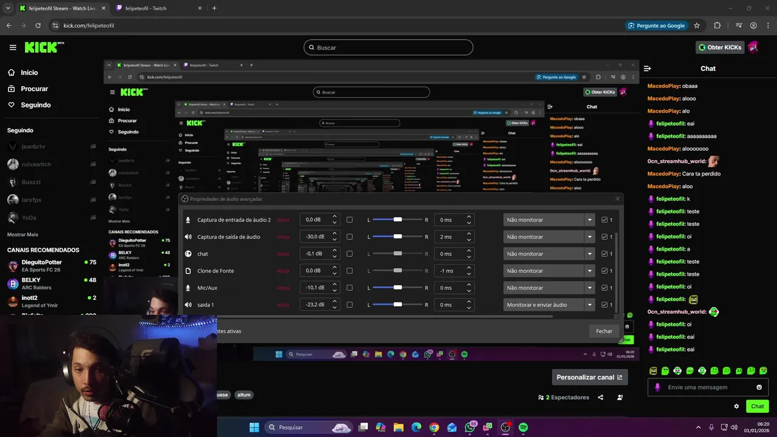Open followed channel Buozzi
Screen dimensions: 777x437
[x=52, y=182]
